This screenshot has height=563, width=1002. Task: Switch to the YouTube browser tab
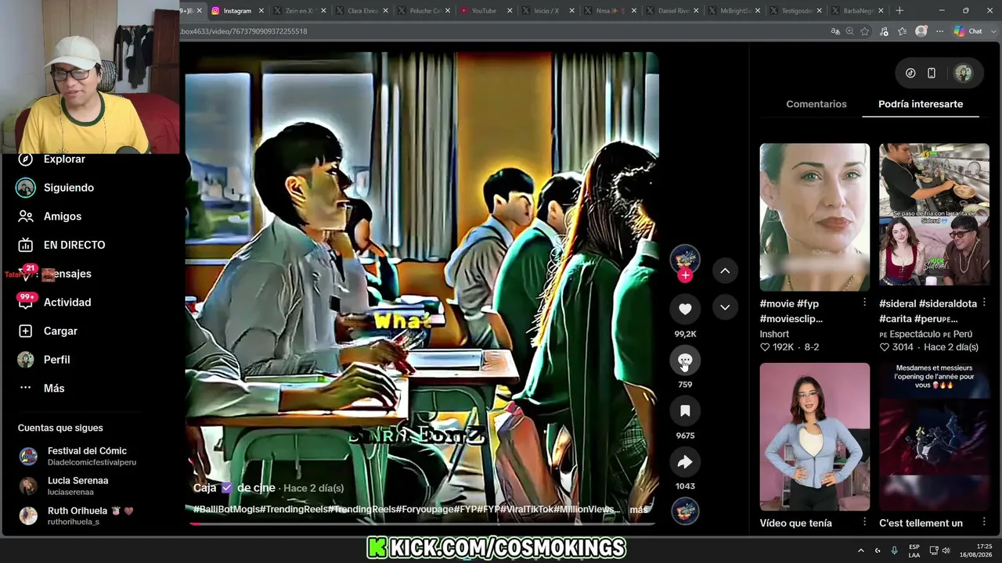coord(485,11)
